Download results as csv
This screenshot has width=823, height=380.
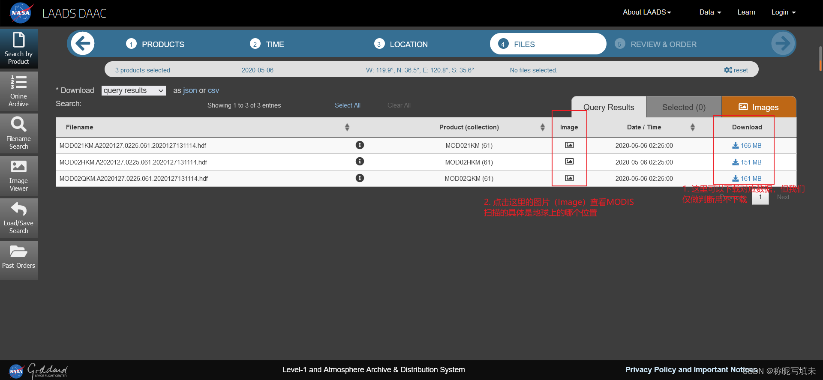(x=213, y=90)
